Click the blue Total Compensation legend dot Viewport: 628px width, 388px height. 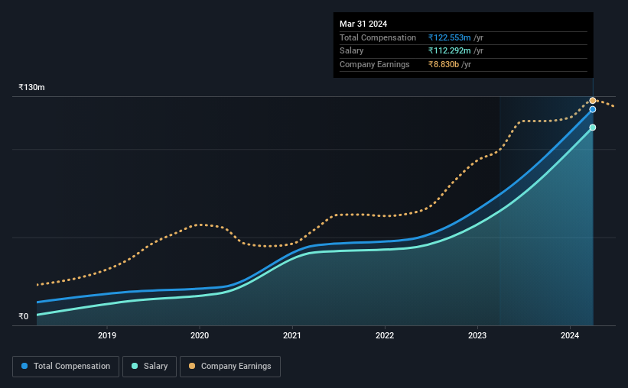(24, 366)
